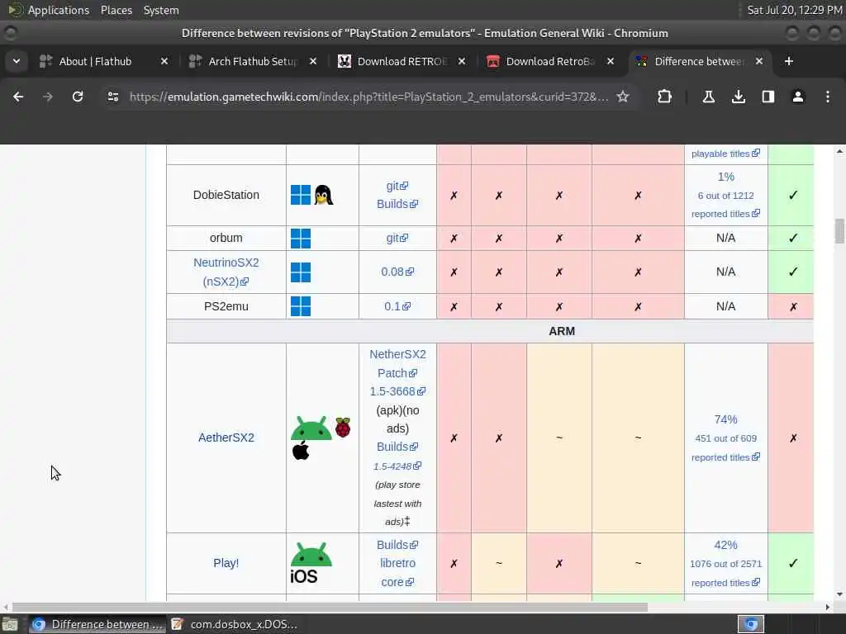Click the iOS icon in Play! row

pos(304,576)
